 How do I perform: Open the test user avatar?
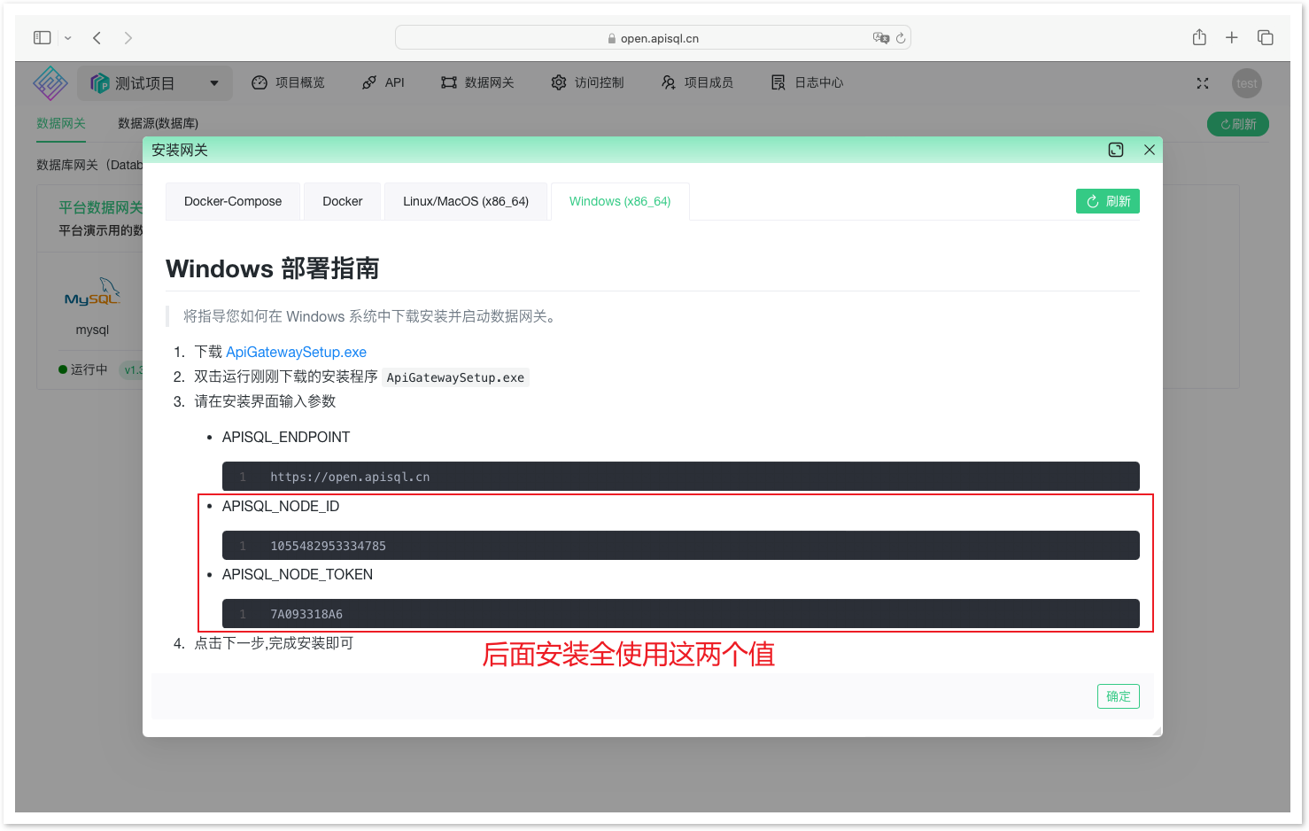click(x=1247, y=83)
